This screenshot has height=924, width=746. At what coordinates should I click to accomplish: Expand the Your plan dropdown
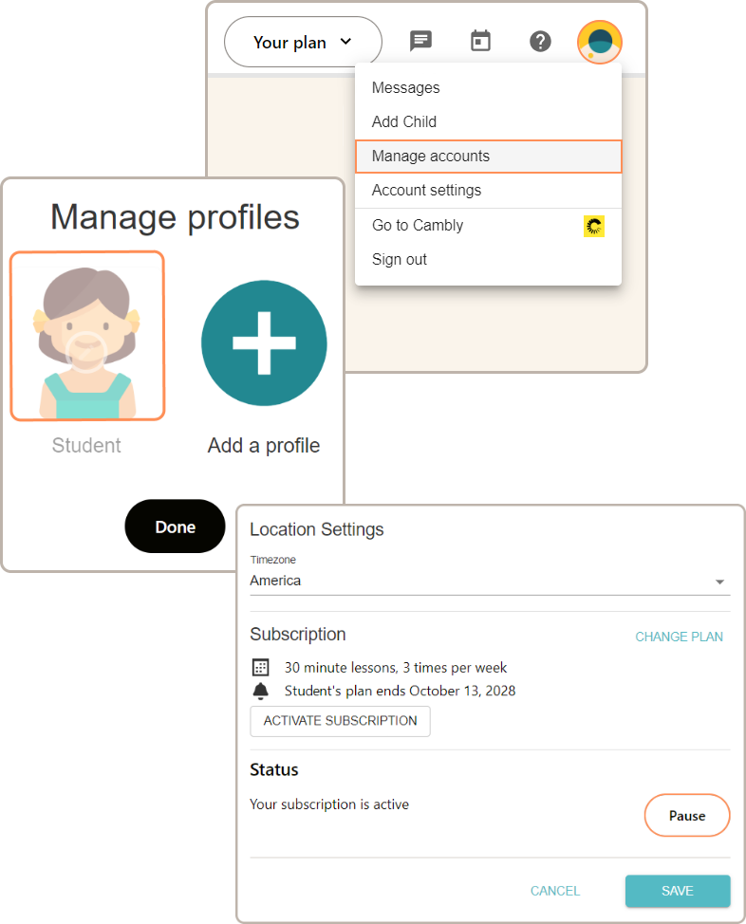click(303, 42)
